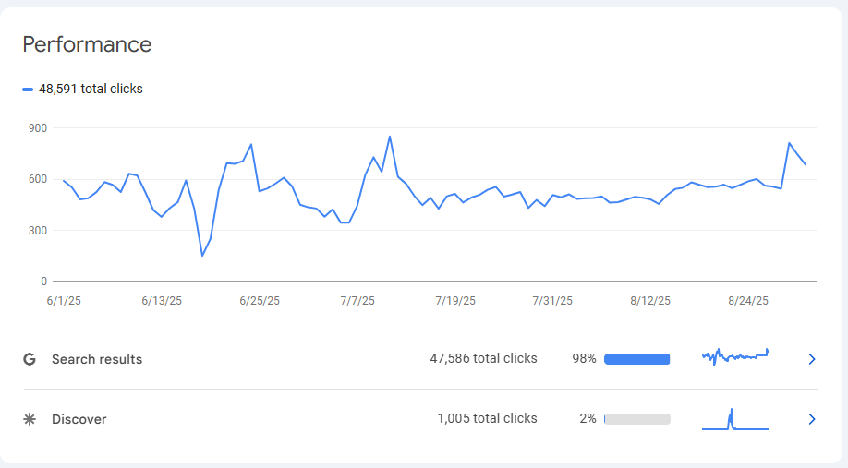Image resolution: width=848 pixels, height=468 pixels.
Task: Click the Discover asterisk icon
Action: click(30, 419)
